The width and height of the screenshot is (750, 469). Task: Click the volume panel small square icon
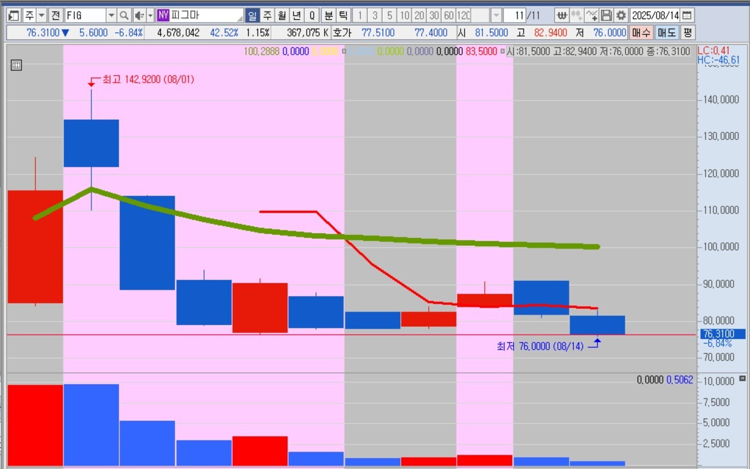(x=743, y=379)
